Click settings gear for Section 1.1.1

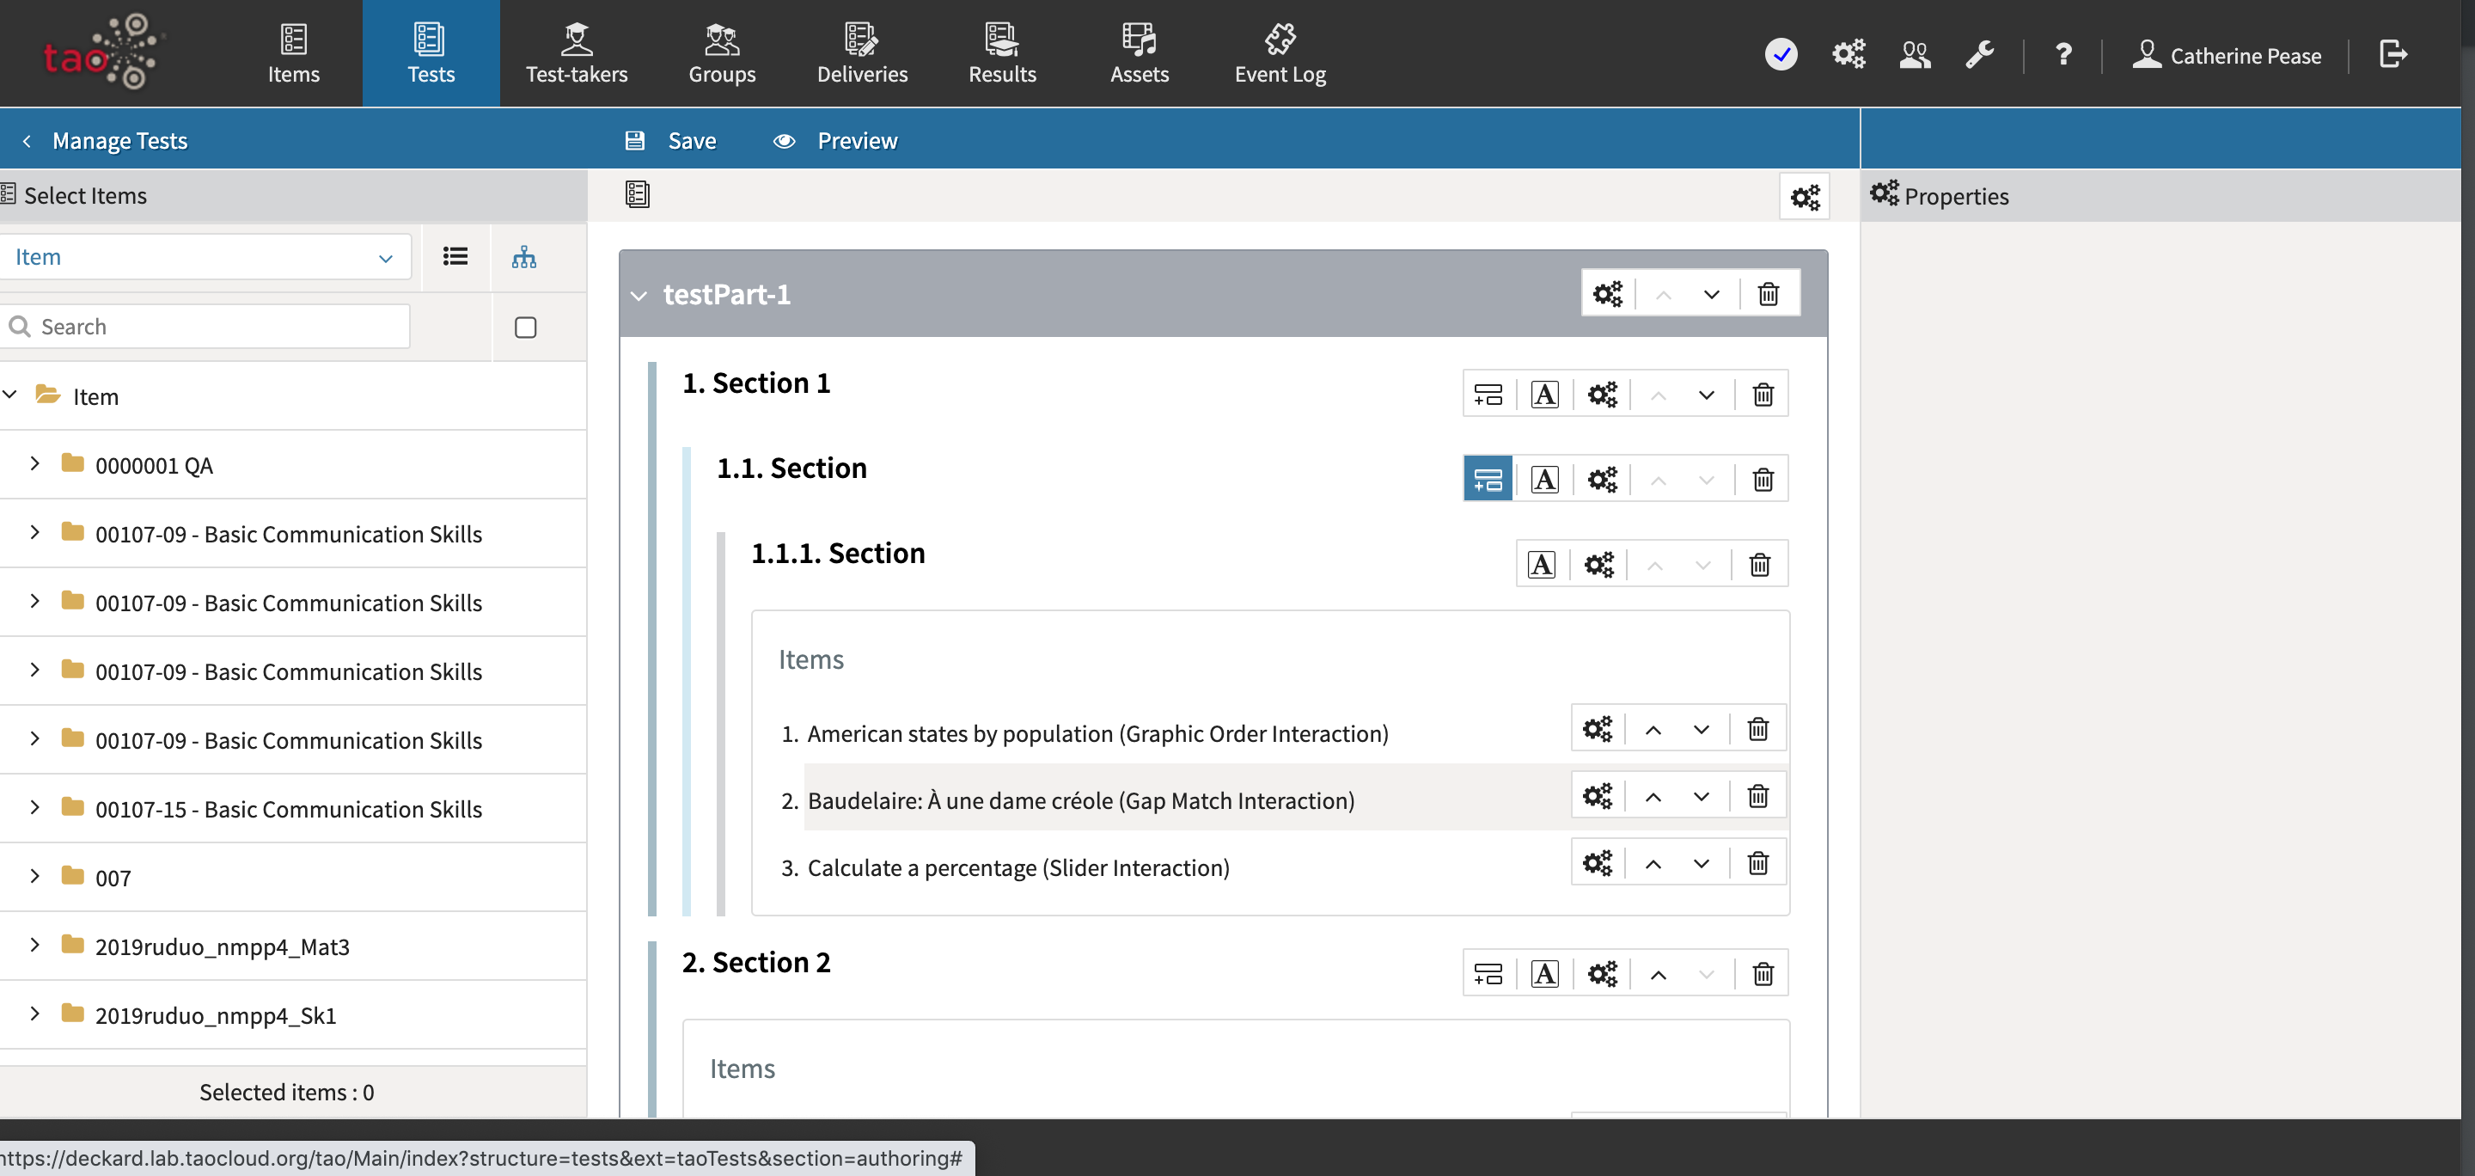[x=1599, y=564]
